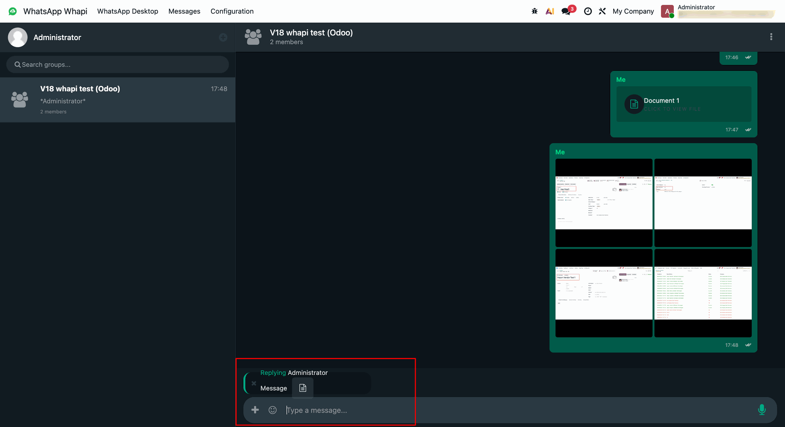Click the document icon in reply preview
This screenshot has height=427, width=785.
[303, 388]
